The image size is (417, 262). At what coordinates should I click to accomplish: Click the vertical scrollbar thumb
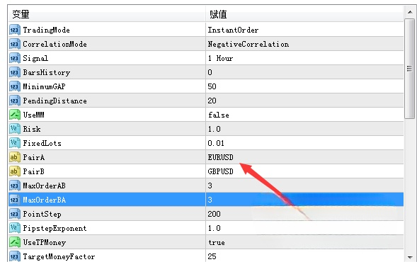coord(409,69)
